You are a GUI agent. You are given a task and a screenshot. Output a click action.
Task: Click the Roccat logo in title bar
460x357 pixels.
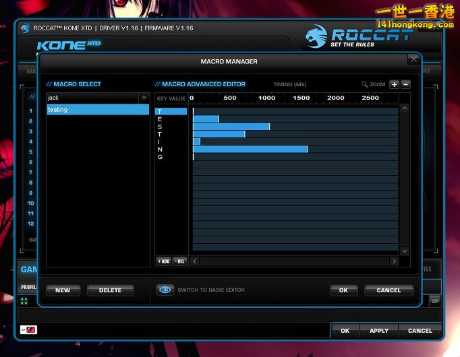26,28
